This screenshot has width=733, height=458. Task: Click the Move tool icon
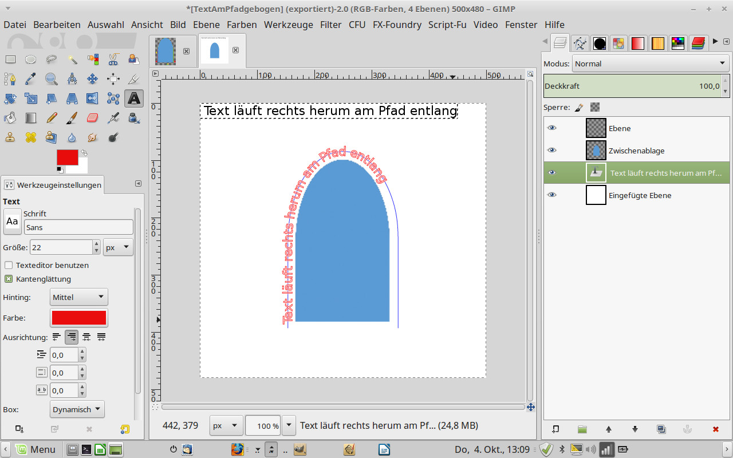(93, 79)
